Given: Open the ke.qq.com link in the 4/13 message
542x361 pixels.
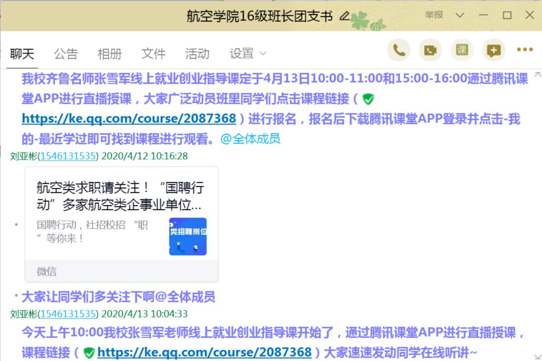Looking at the screenshot, I should point(204,353).
